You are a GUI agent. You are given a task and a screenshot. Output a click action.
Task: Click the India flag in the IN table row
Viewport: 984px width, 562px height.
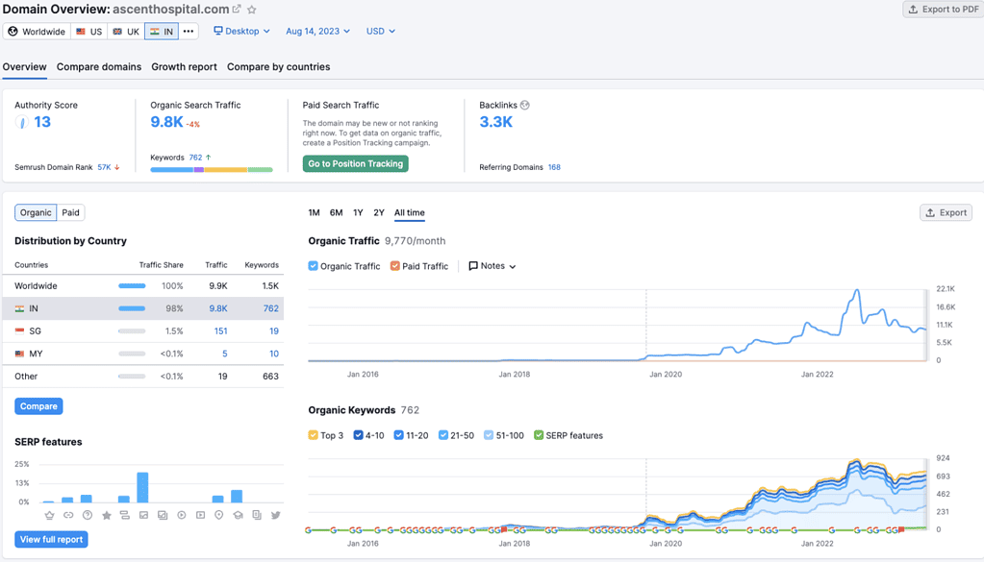point(19,308)
